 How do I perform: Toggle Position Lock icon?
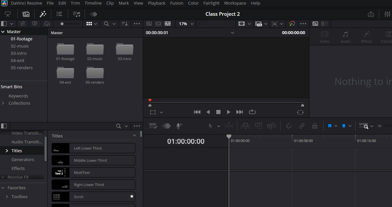pos(315,126)
